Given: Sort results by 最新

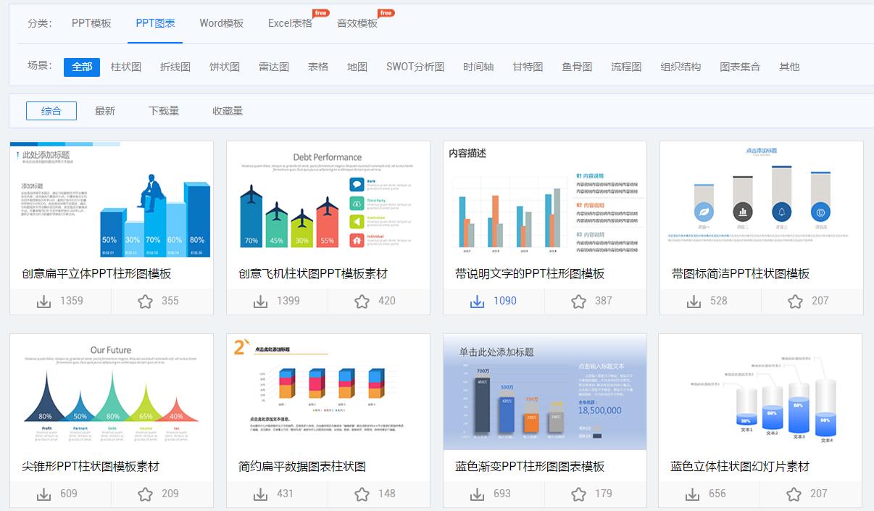Looking at the screenshot, I should [x=106, y=110].
